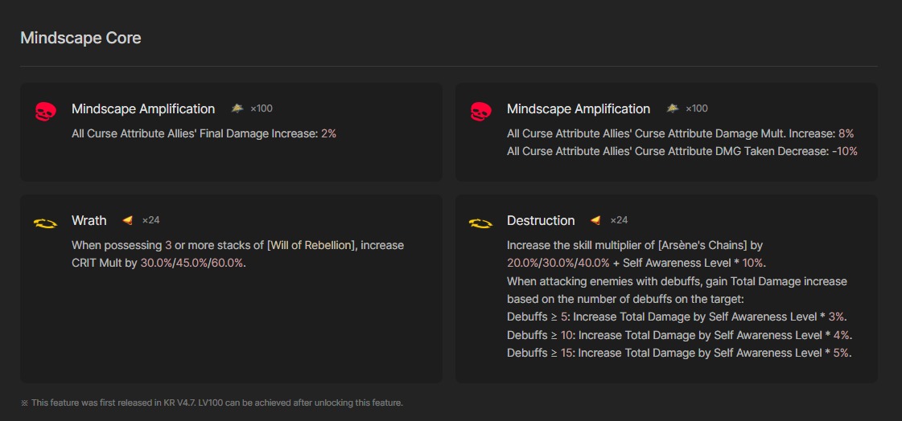Click the Mindscape Core section heading
The width and height of the screenshot is (902, 421).
click(x=80, y=38)
